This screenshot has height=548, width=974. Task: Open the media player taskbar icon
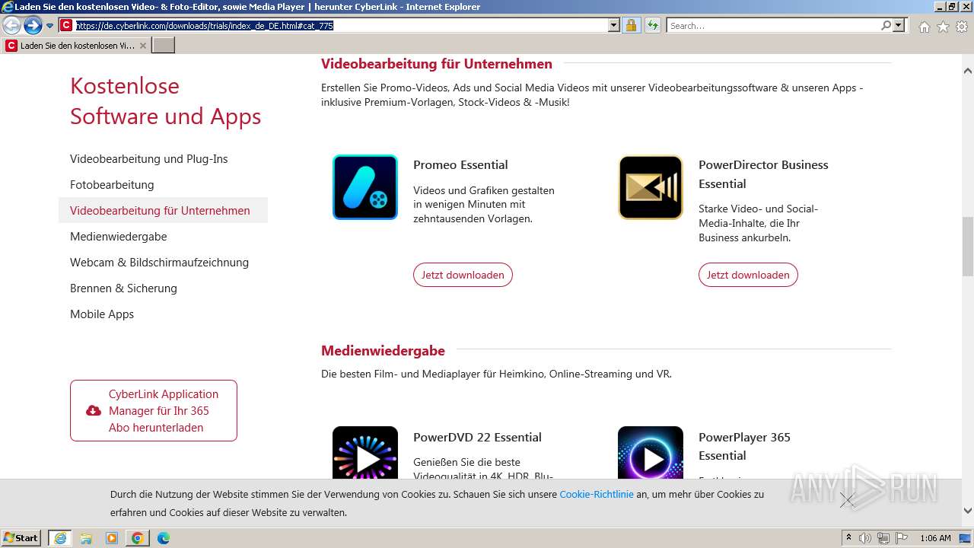111,538
